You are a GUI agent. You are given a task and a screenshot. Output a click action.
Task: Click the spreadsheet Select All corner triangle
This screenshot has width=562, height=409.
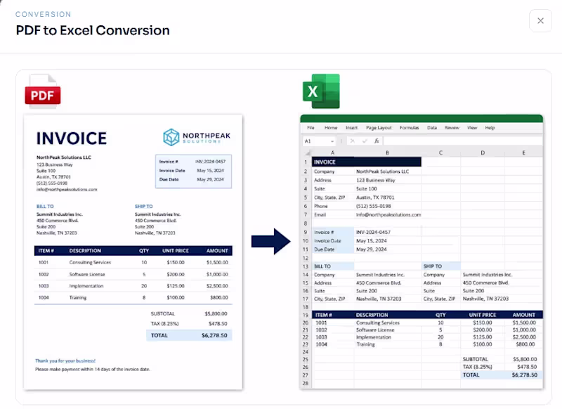click(x=308, y=153)
